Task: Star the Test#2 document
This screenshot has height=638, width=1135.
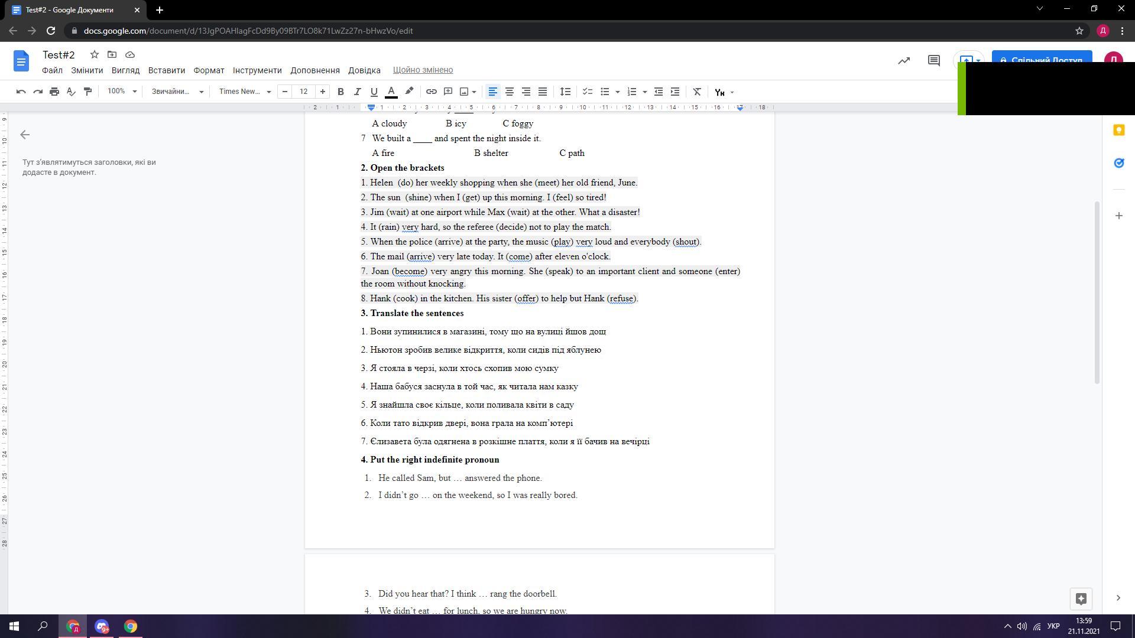Action: (94, 54)
